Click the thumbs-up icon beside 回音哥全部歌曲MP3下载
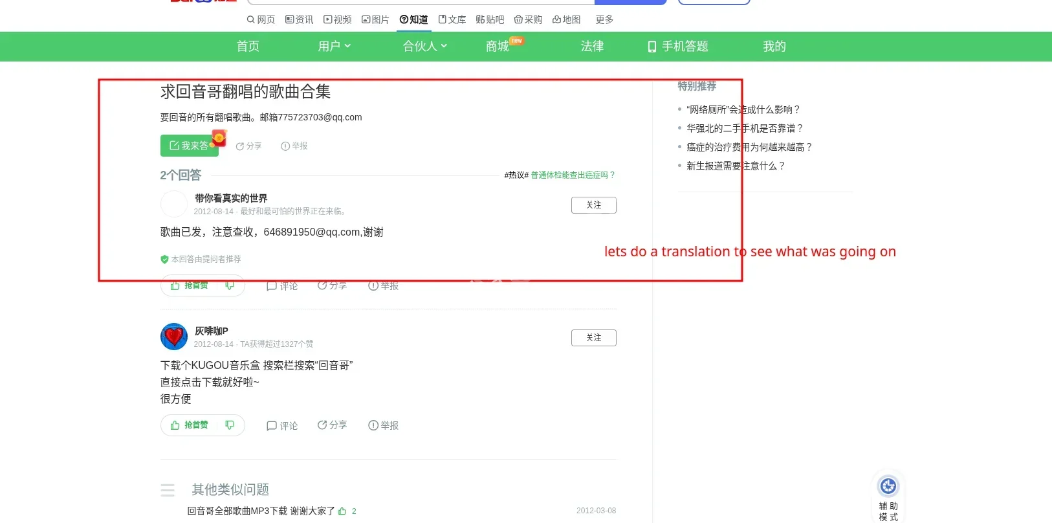Viewport: 1052px width, 523px height. pyautogui.click(x=342, y=511)
